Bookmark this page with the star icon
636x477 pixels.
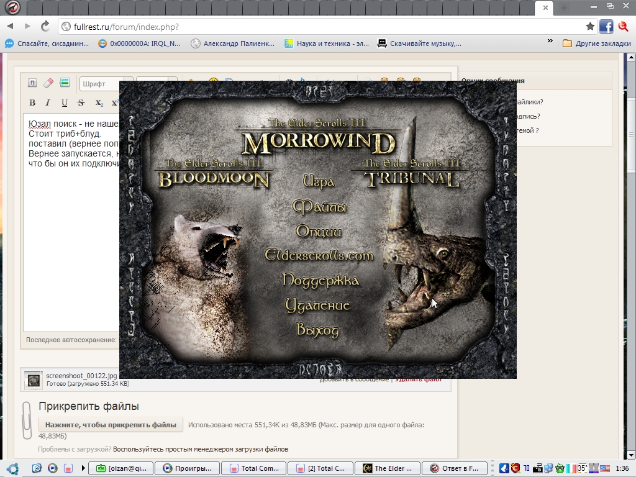click(590, 26)
